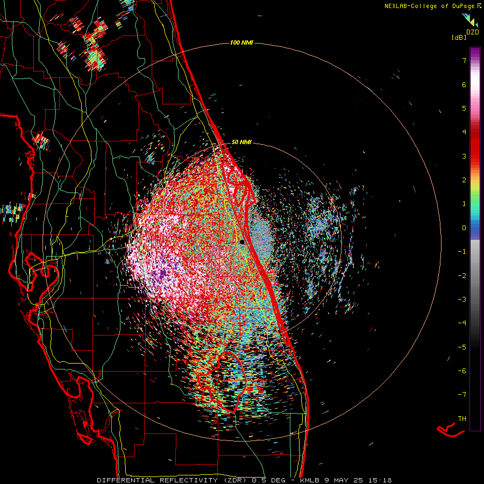Screen dimensions: 484x484
Task: Click the "[dB]" units label
Action: (x=459, y=38)
